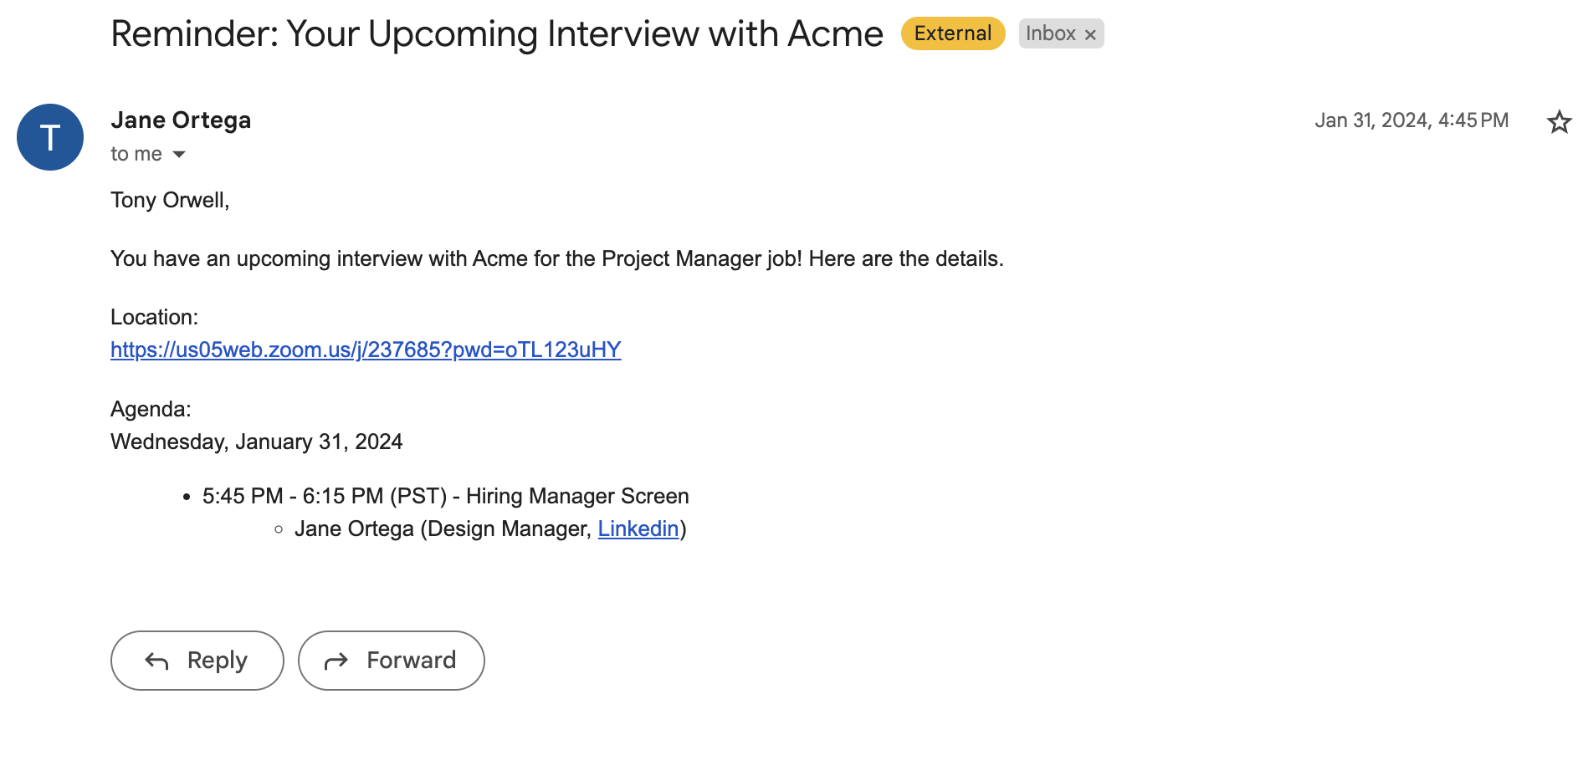Click the 'Tony Orwell,' greeting line

[x=170, y=200]
